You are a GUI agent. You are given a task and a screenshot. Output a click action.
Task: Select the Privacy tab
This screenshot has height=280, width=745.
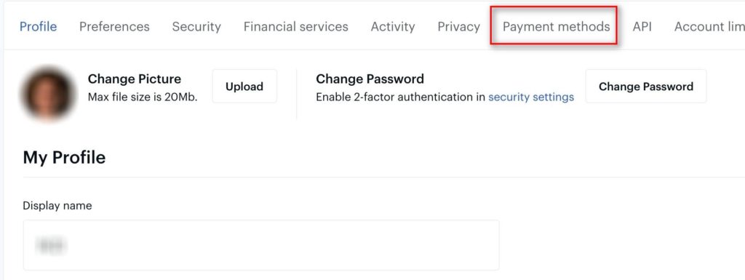tap(458, 27)
